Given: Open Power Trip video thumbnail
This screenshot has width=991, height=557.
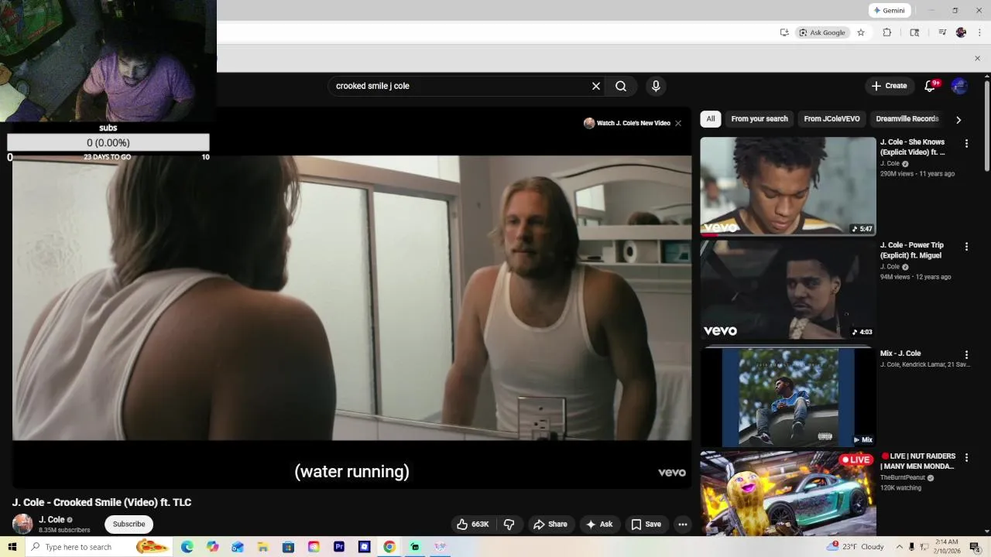Looking at the screenshot, I should tap(788, 289).
